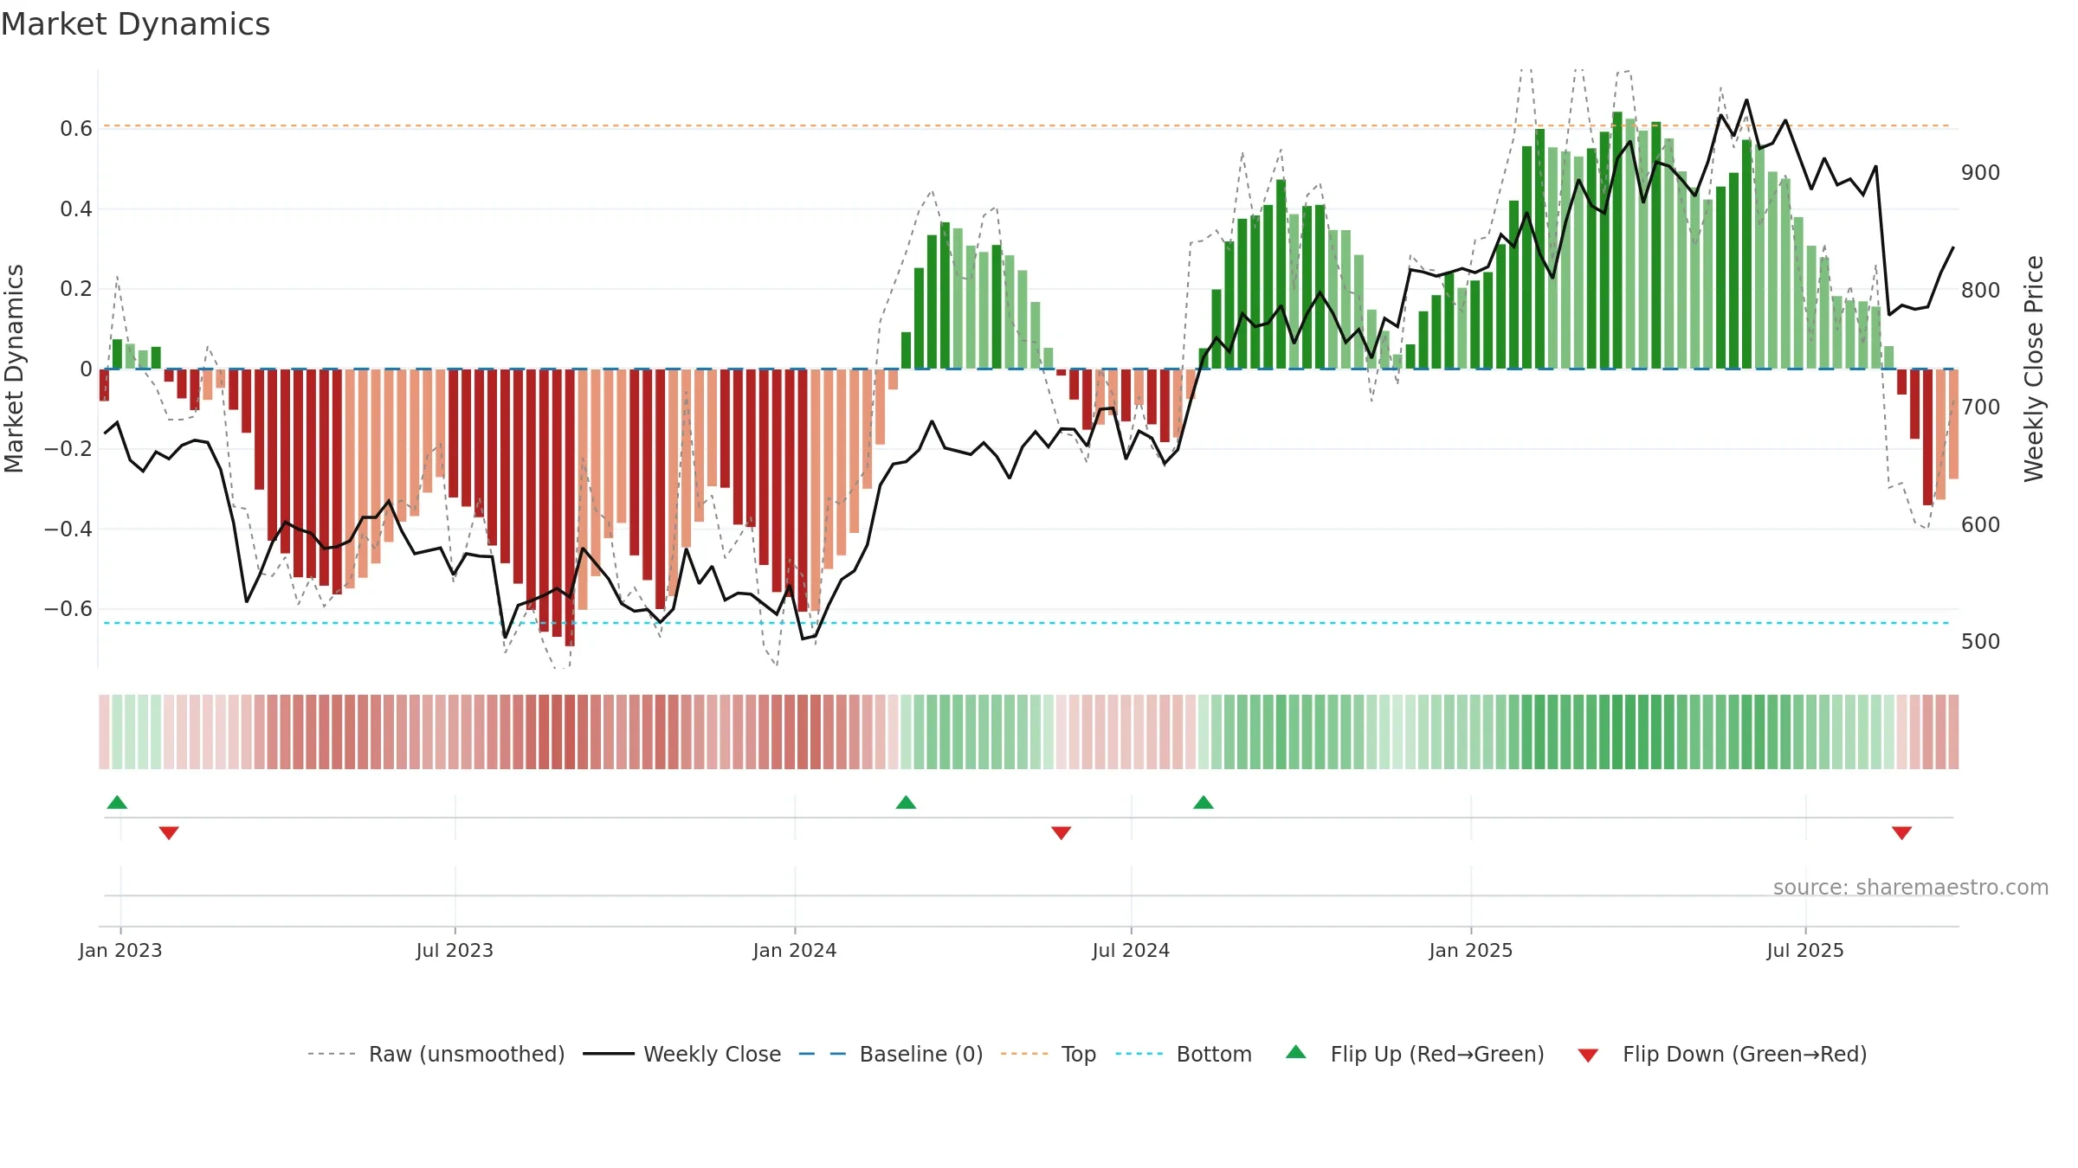Click the 700 price axis tick label
The image size is (2078, 1168).
1981,408
